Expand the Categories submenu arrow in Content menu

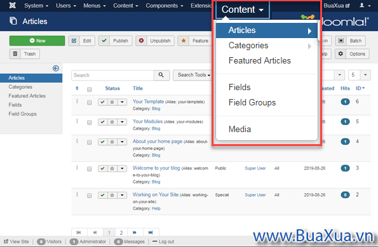point(309,46)
